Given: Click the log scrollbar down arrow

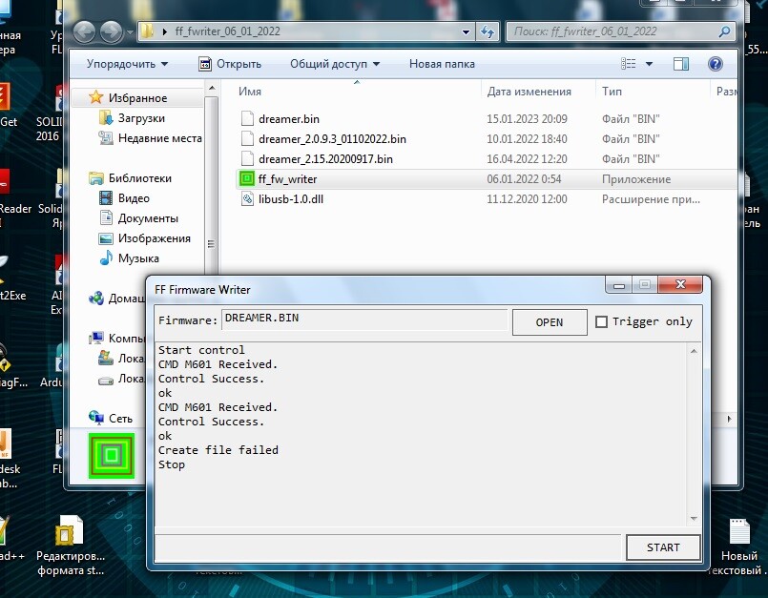Looking at the screenshot, I should coord(694,519).
